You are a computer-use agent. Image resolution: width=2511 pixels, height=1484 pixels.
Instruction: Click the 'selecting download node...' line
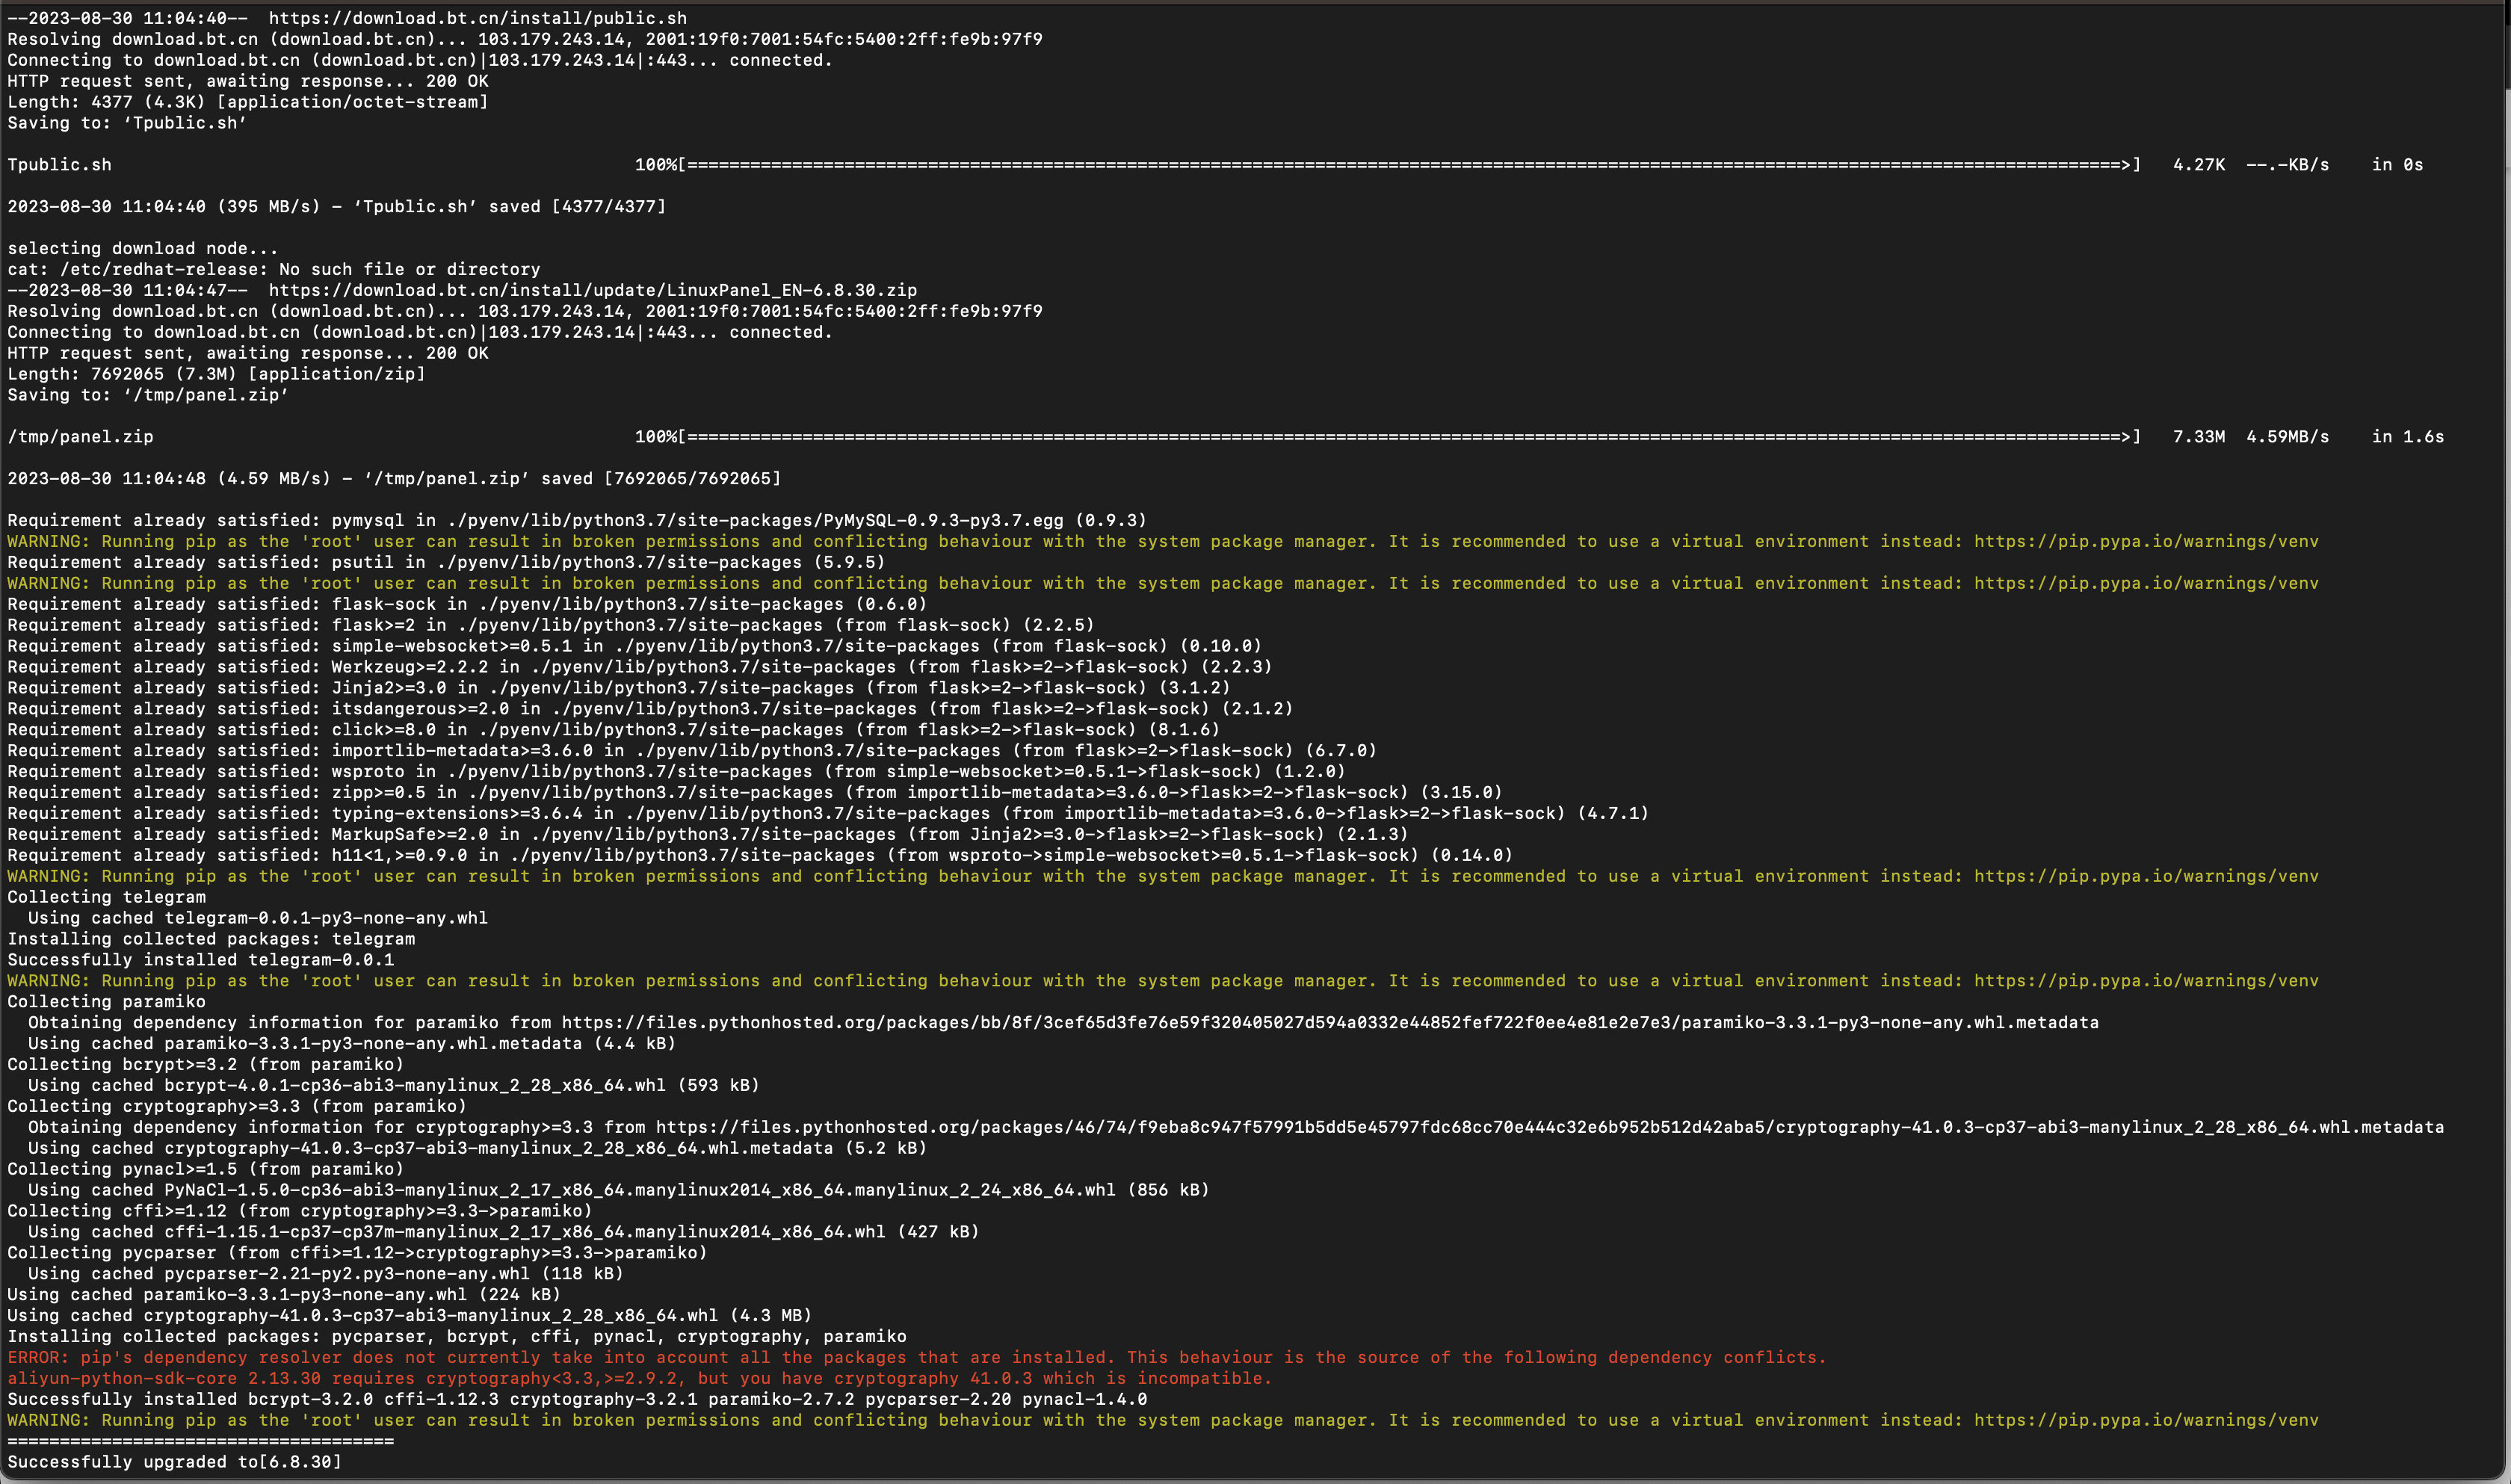coord(142,248)
